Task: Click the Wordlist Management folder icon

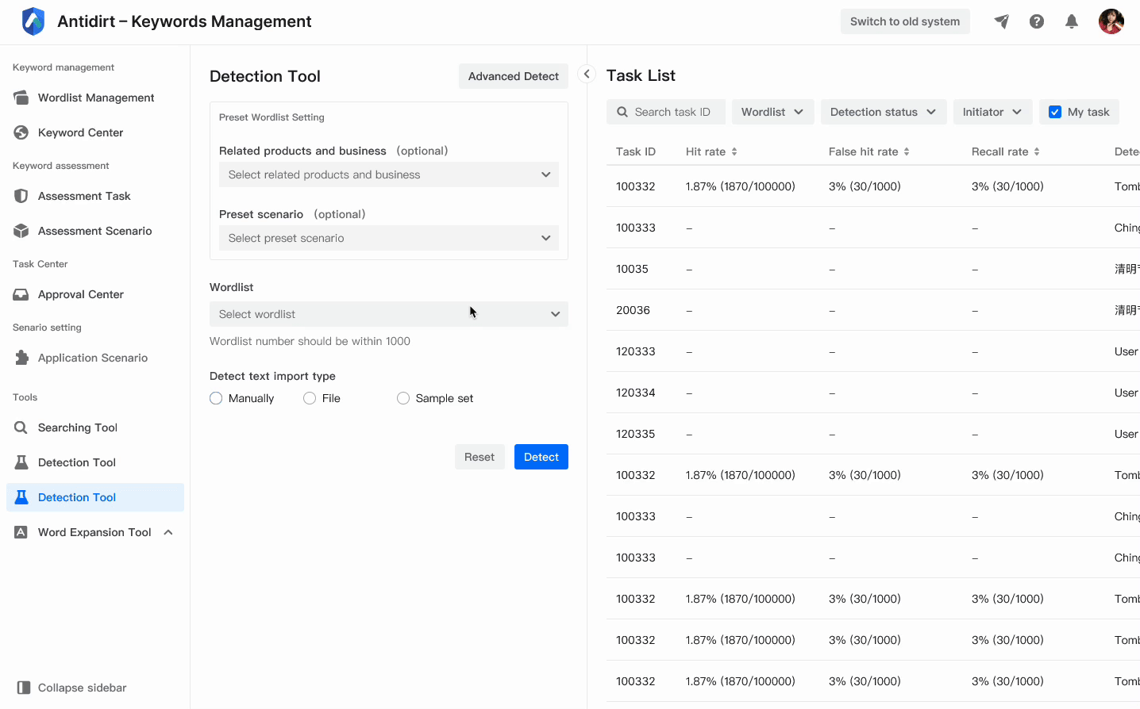Action: click(x=21, y=98)
